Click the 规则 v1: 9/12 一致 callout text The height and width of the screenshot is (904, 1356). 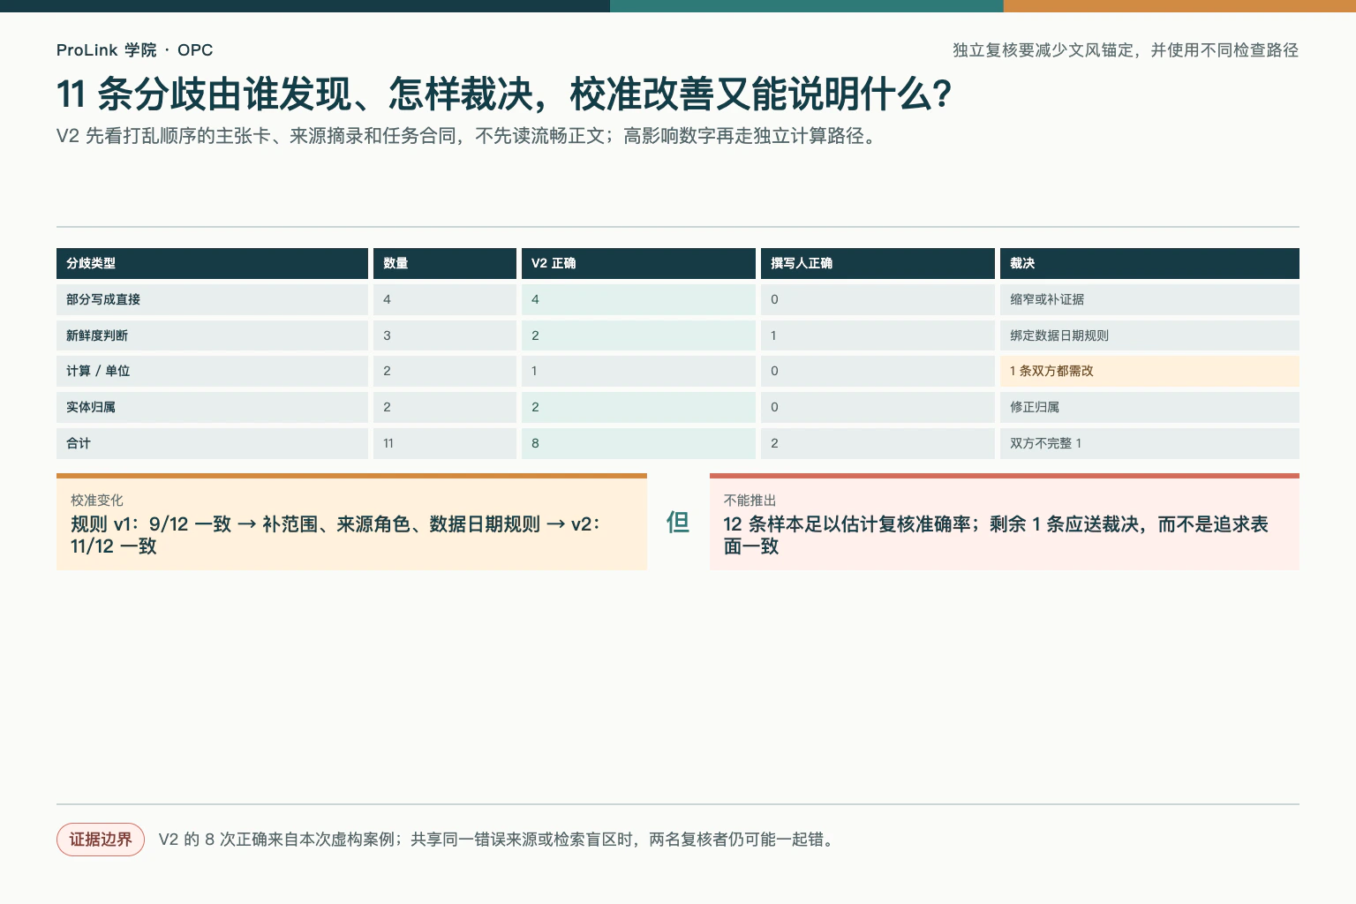[x=335, y=535]
